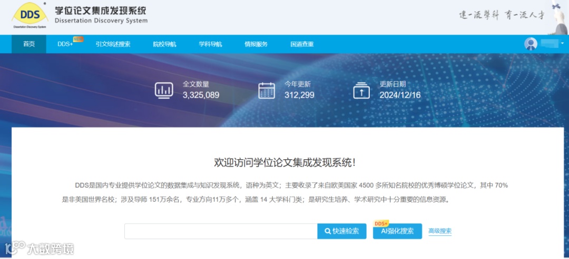Click the 欢迎访问学位论文集成发现系统 heading

tap(284, 163)
